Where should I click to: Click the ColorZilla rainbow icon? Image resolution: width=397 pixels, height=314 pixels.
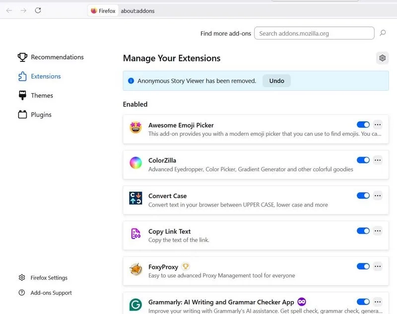(135, 162)
